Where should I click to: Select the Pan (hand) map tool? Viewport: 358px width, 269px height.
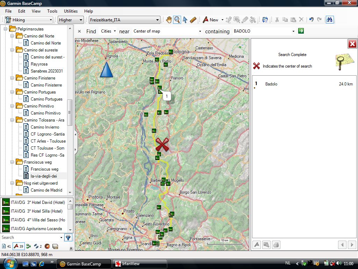[169, 20]
